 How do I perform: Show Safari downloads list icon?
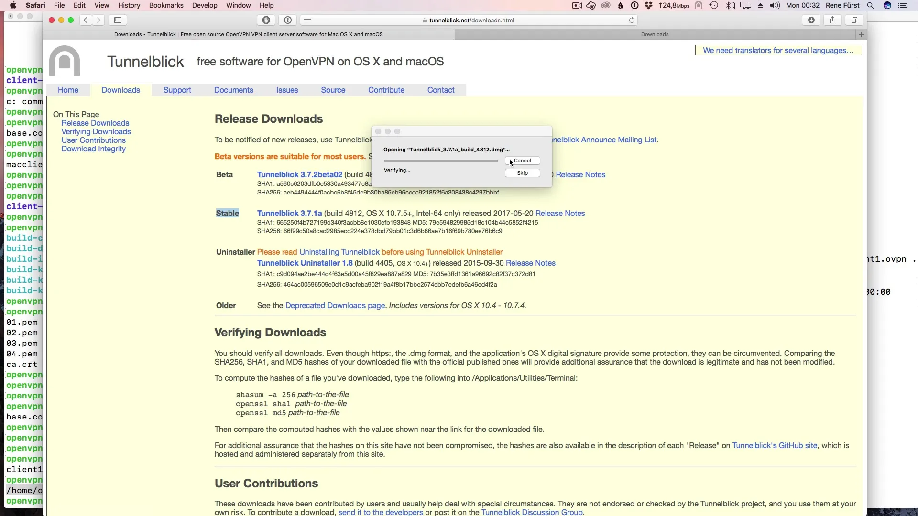(x=811, y=20)
